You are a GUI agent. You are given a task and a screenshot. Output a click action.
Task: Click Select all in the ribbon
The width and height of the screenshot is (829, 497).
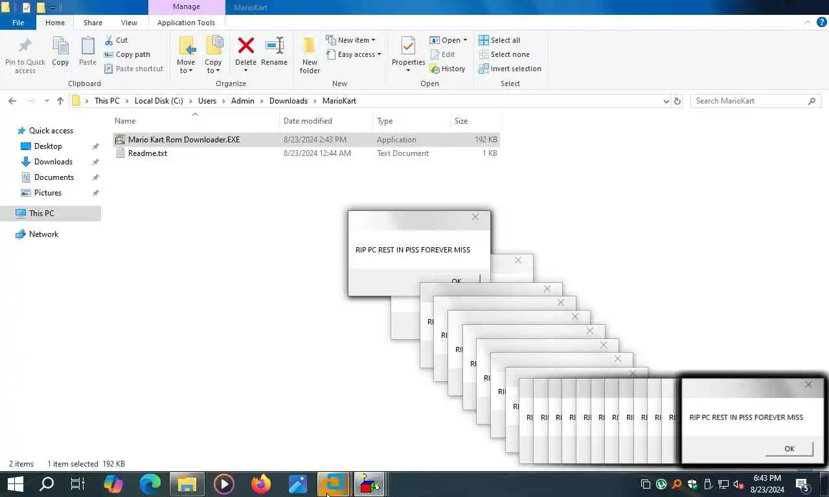499,40
